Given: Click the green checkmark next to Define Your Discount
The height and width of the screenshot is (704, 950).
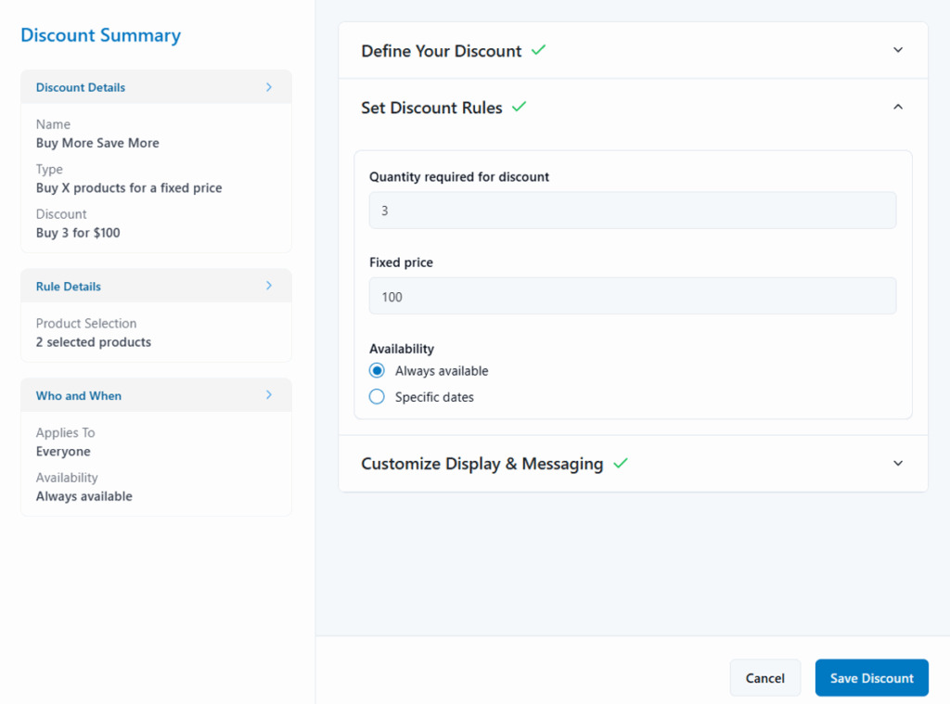Looking at the screenshot, I should 538,50.
